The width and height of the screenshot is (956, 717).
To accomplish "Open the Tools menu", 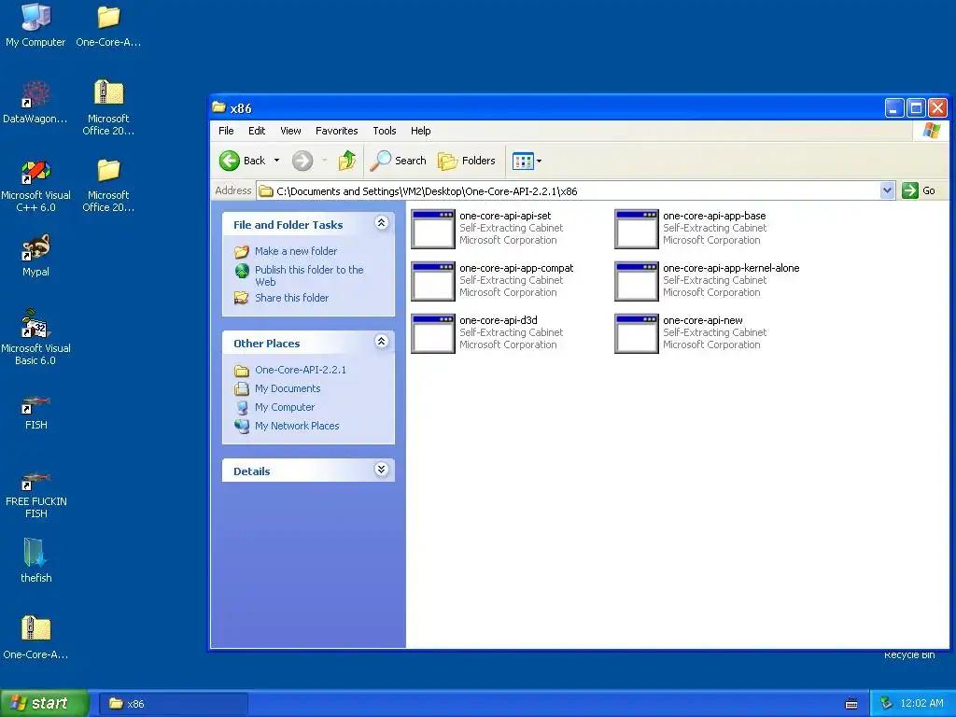I will pyautogui.click(x=384, y=131).
